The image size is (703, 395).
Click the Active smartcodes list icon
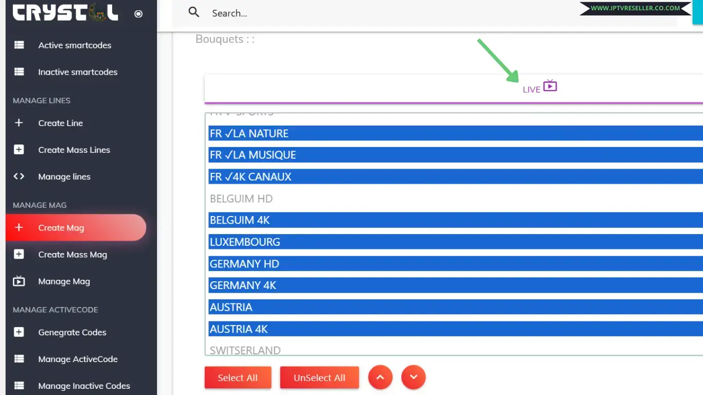[x=19, y=45]
